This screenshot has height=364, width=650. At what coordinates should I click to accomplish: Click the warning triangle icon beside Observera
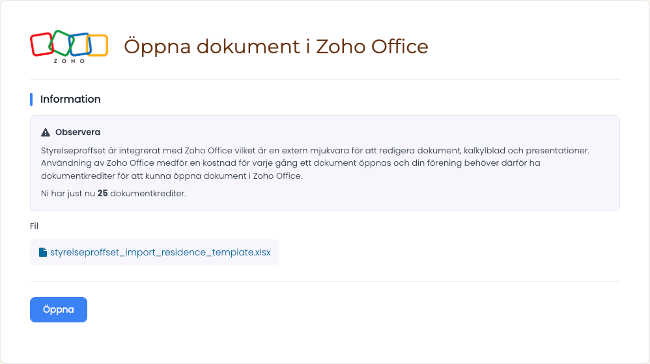[46, 133]
